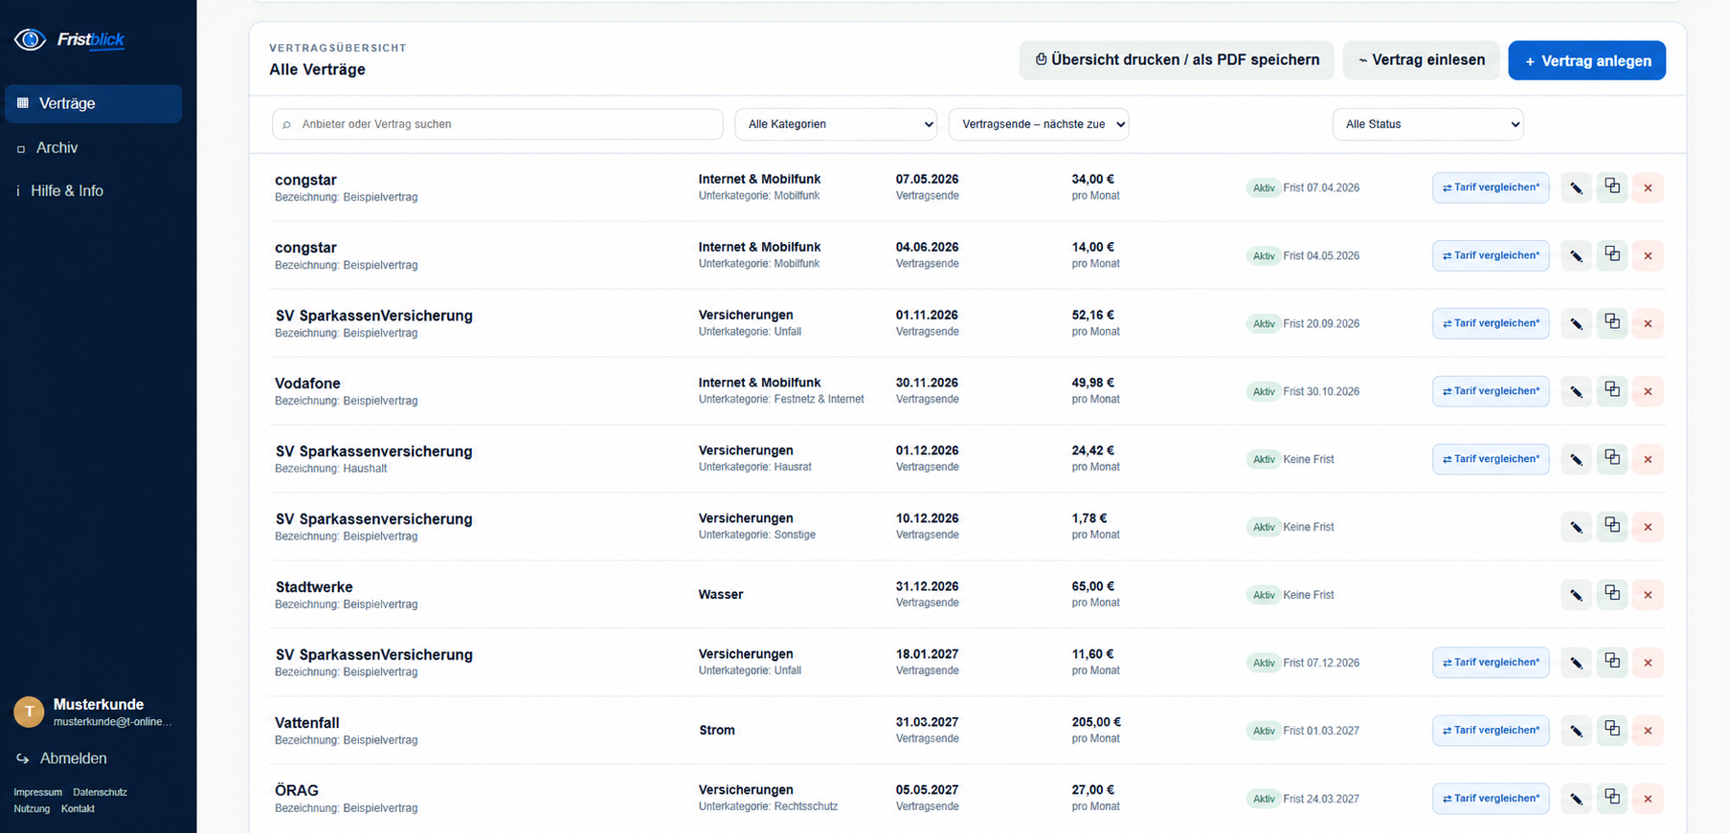The height and width of the screenshot is (833, 1729).
Task: Open the Impressum link
Action: click(x=37, y=793)
